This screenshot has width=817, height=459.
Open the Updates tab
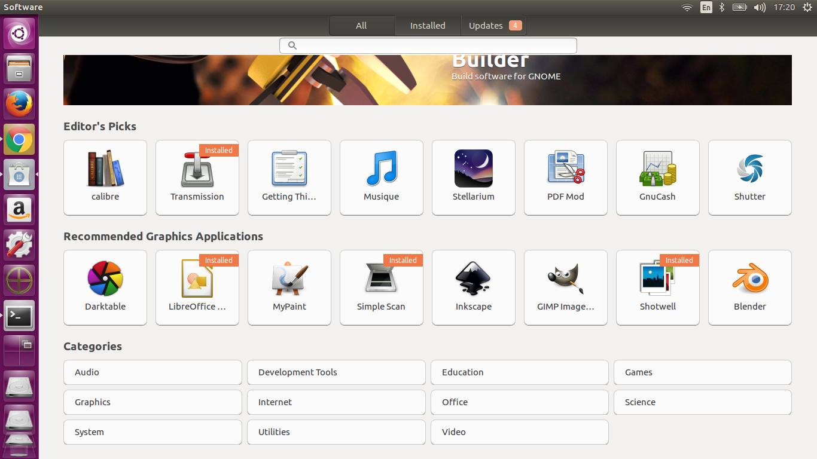pyautogui.click(x=494, y=26)
